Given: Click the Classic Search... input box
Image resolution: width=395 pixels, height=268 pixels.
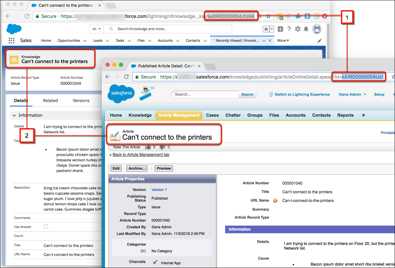Looking at the screenshot, I should click(x=205, y=94).
